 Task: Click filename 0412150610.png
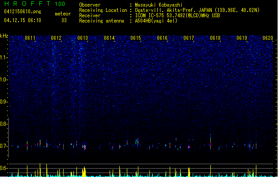[x=23, y=12]
